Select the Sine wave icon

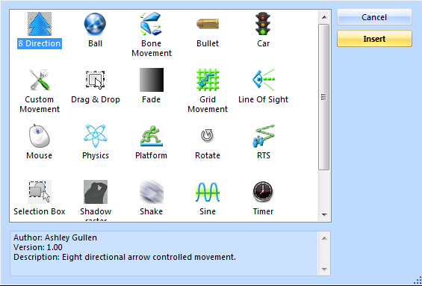[x=208, y=192]
